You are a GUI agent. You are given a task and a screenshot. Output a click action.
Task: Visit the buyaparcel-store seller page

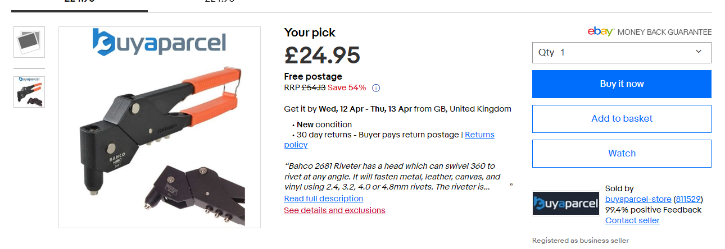[x=638, y=199]
